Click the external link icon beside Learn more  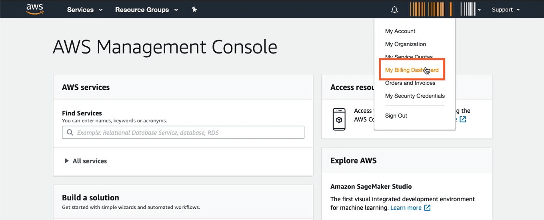click(x=427, y=208)
